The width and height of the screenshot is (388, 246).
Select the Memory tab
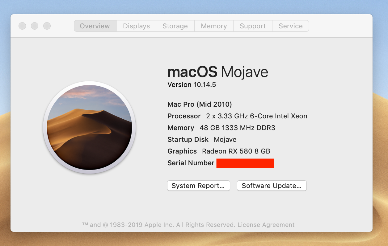pos(214,26)
